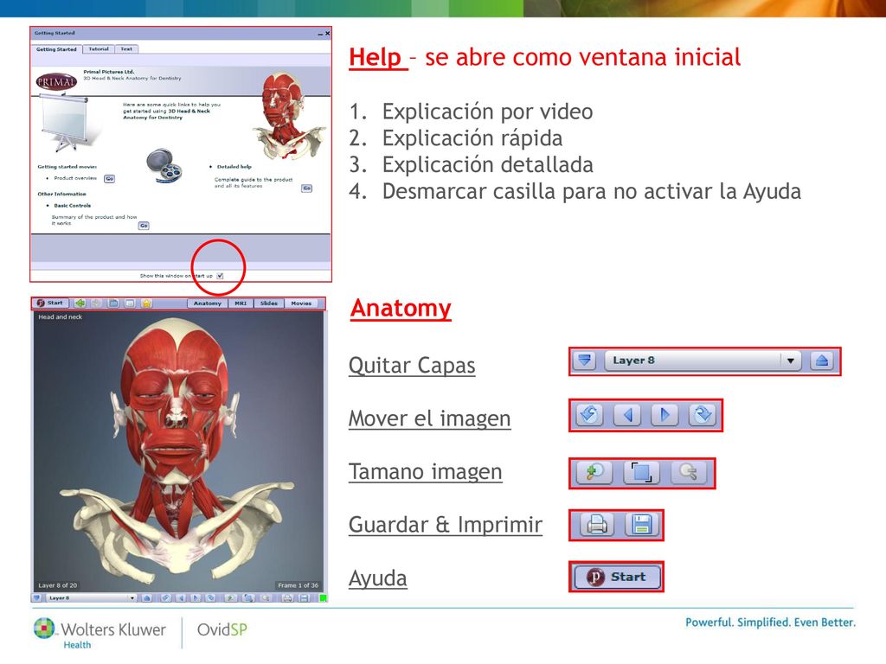
Task: Click the enlarged Start button beside Ayuda
Action: point(617,577)
